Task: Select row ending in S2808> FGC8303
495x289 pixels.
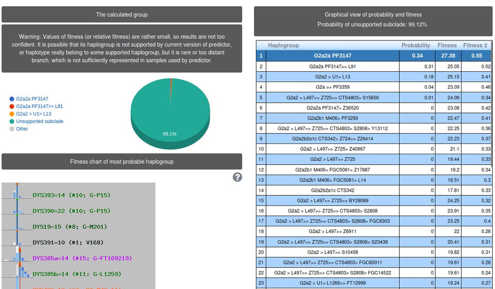Action: tap(375, 221)
